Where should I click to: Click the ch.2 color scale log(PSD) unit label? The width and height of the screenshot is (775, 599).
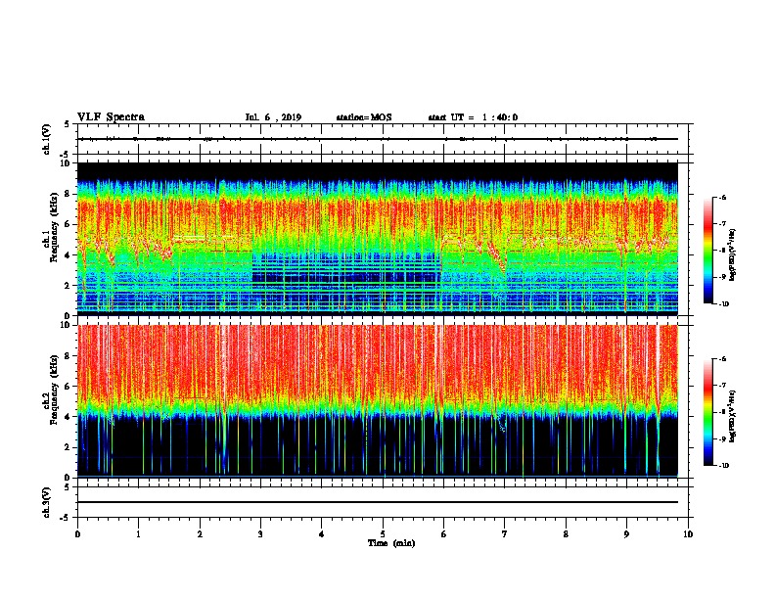coord(733,416)
